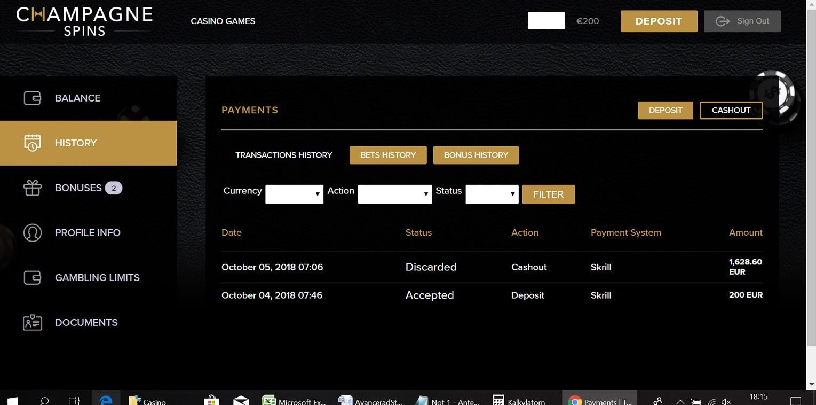Switch to Microsoft Excel in taskbar
This screenshot has height=405, width=816.
click(x=294, y=401)
